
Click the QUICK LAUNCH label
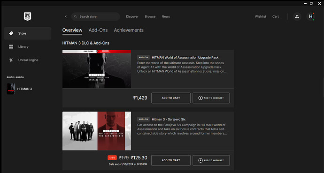(x=15, y=77)
